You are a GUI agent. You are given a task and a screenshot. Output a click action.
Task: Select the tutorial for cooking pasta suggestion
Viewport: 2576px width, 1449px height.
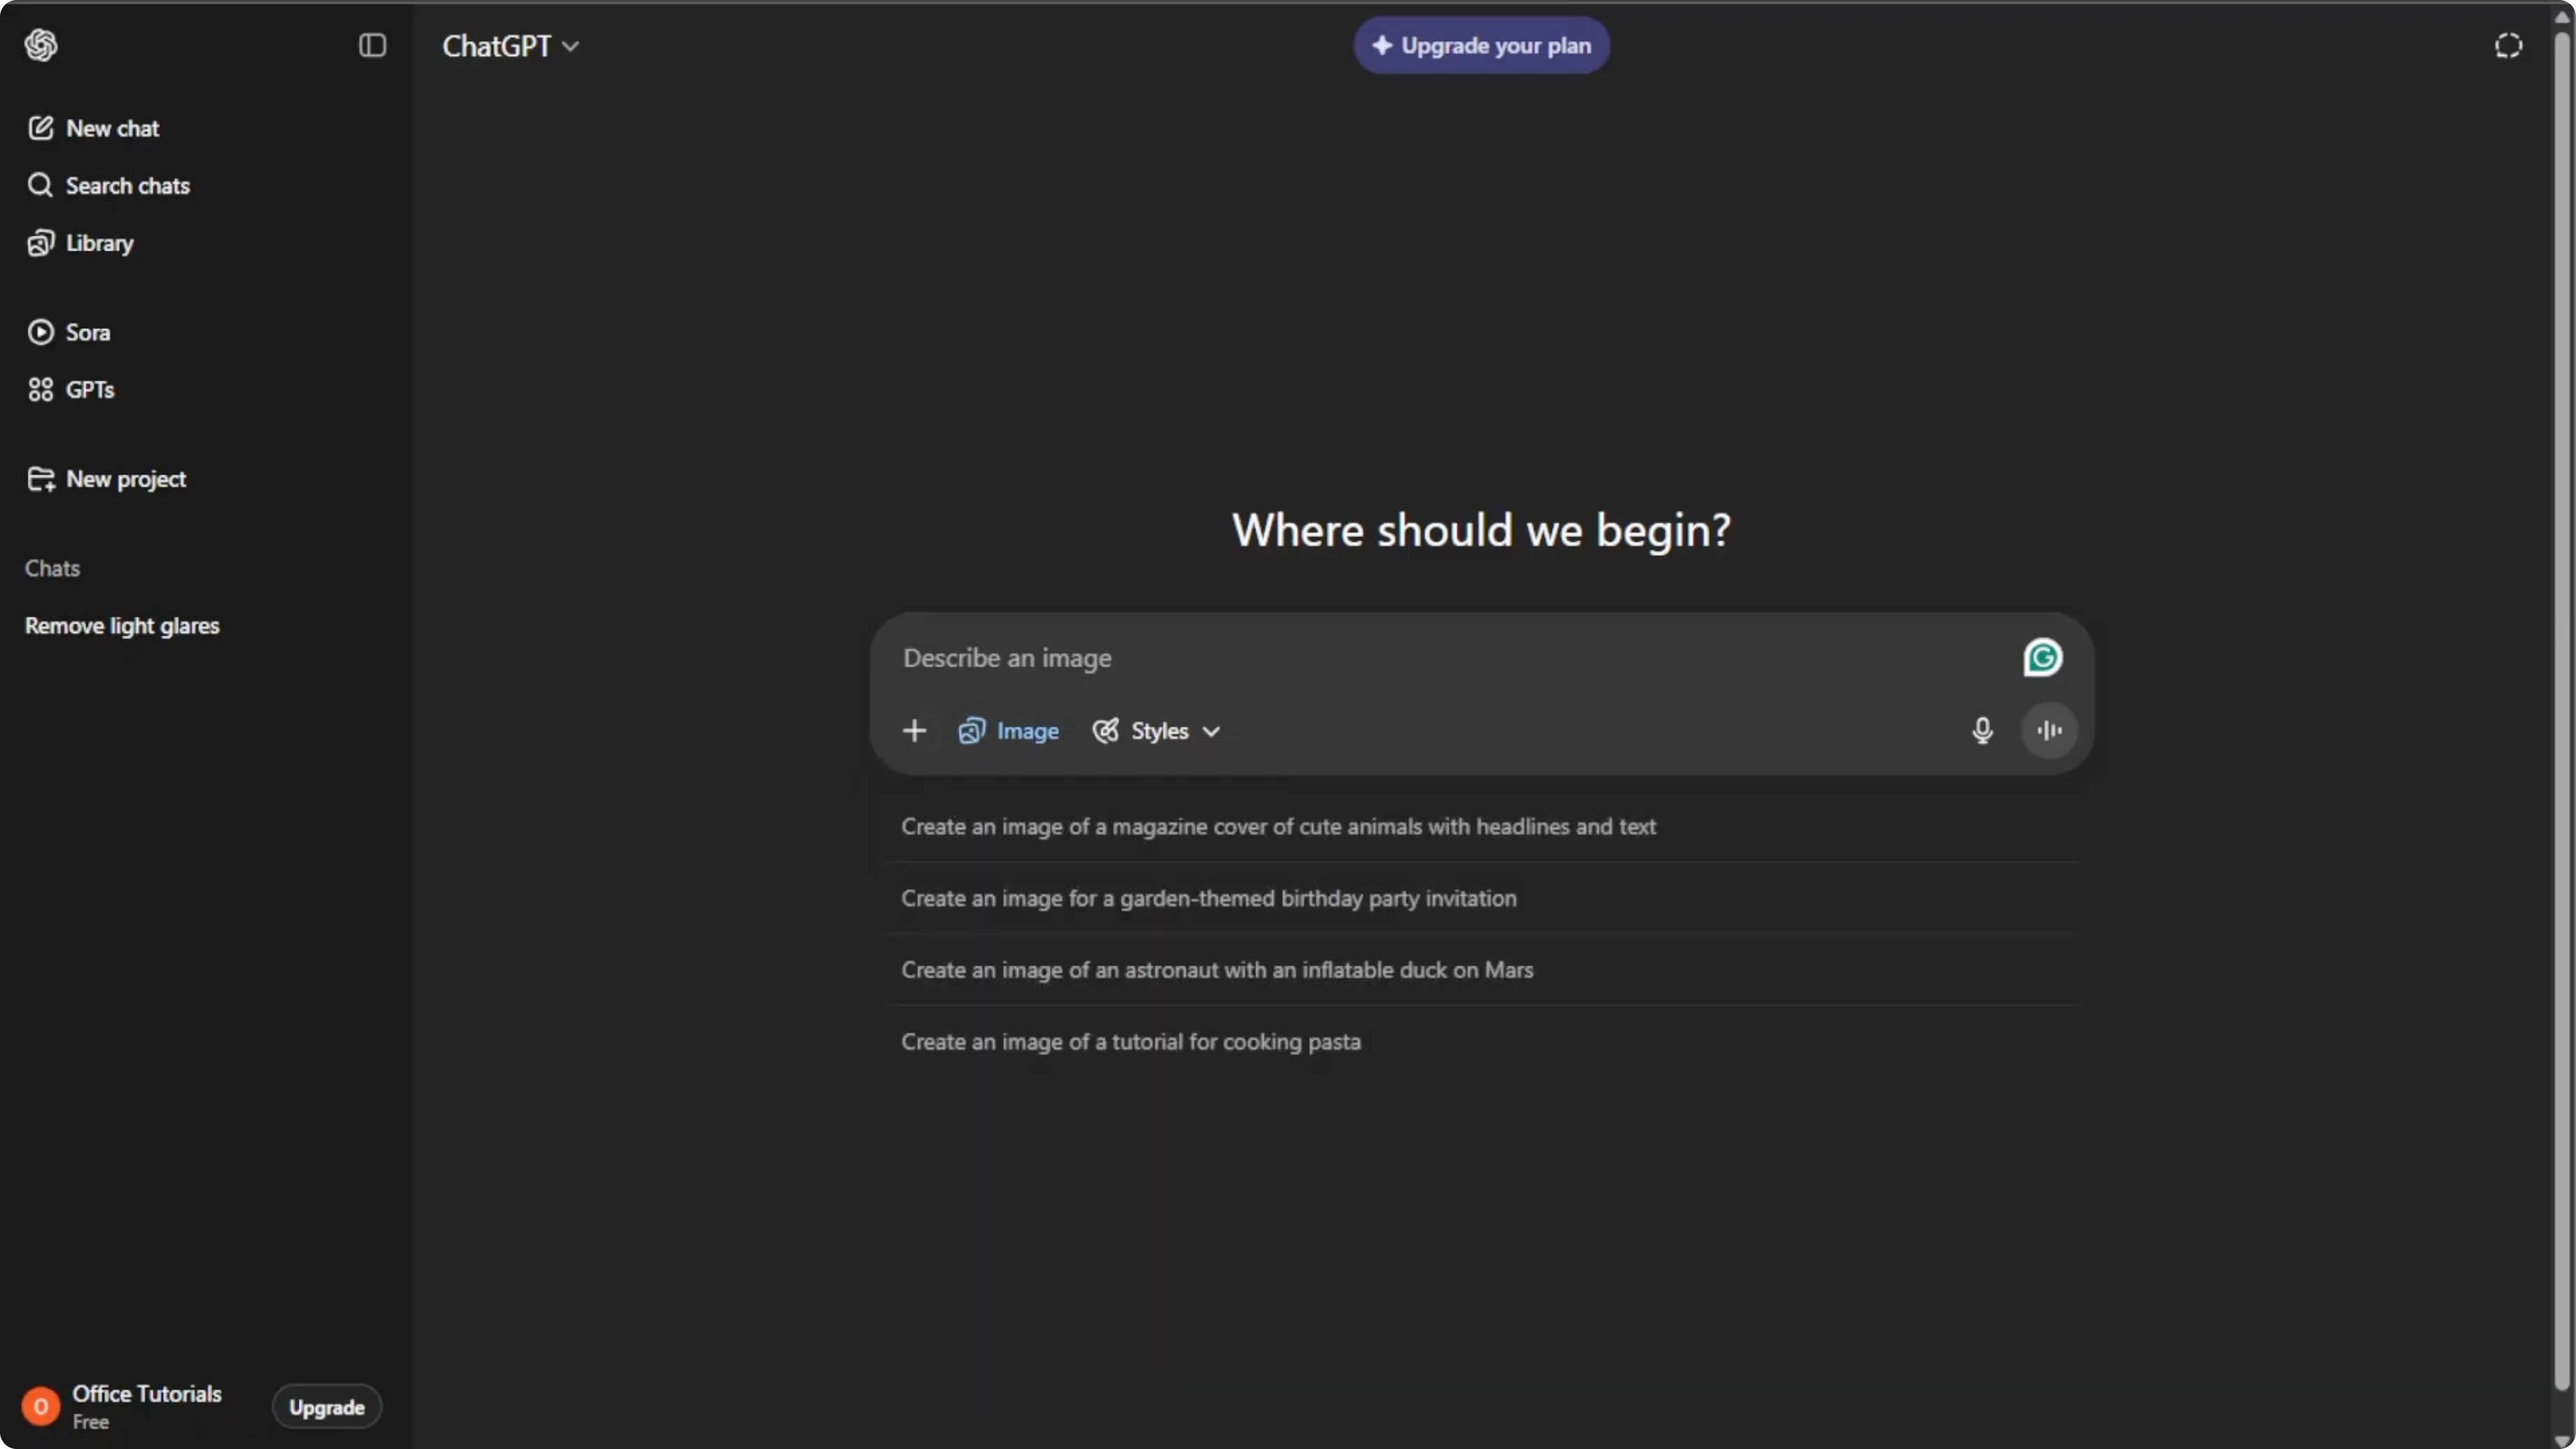tap(1482, 1041)
